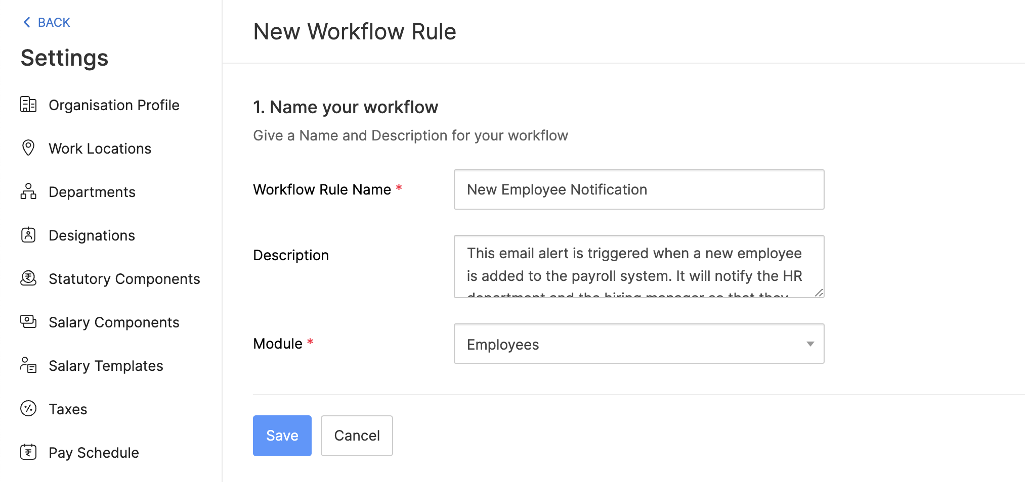Click the 'Module' field label

coord(278,344)
